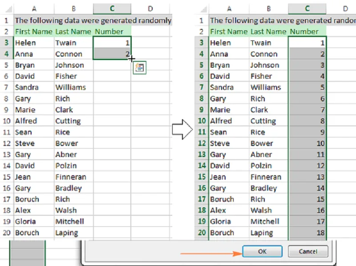Viewport: 356px width, 266px height.
Task: Click 'Anna' in left sheet
Action: [x=24, y=54]
